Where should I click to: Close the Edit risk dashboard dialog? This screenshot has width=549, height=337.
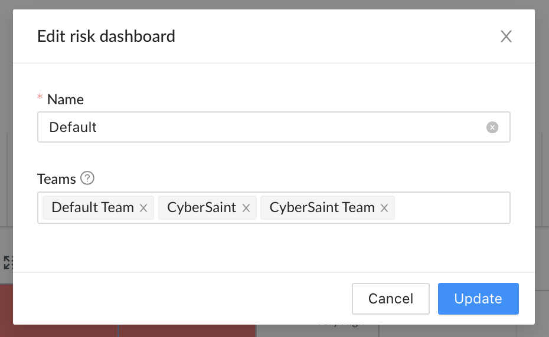pos(506,37)
